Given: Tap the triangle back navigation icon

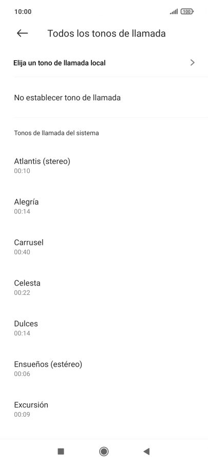Looking at the screenshot, I should (146, 451).
